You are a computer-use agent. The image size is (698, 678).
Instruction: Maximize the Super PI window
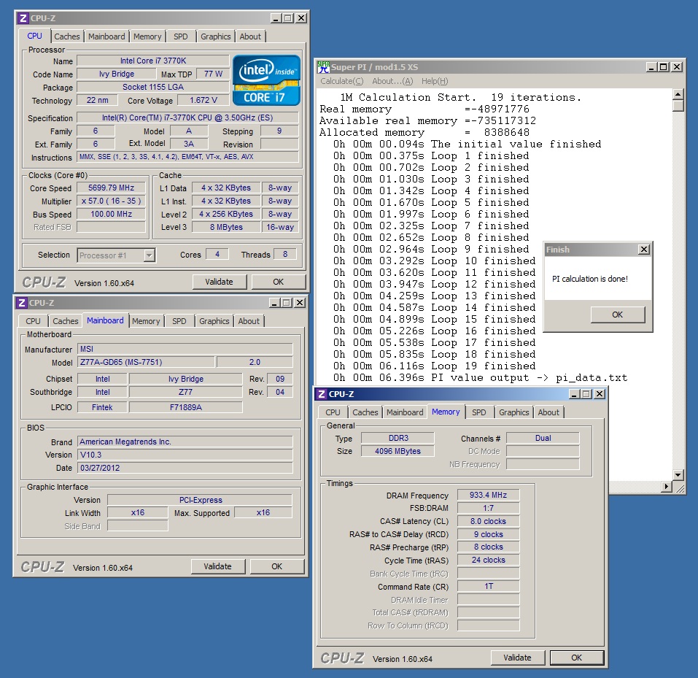pyautogui.click(x=663, y=67)
